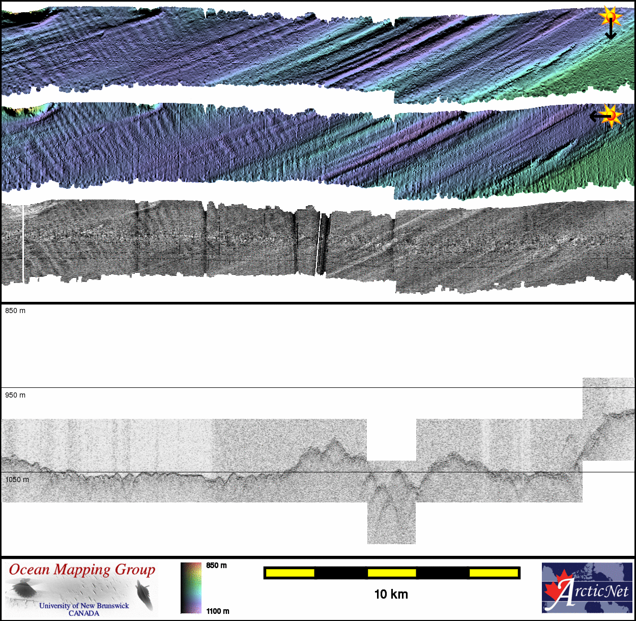Click the grayscale backscatter strip's white vertical line
636x621 pixels.
tap(23, 243)
